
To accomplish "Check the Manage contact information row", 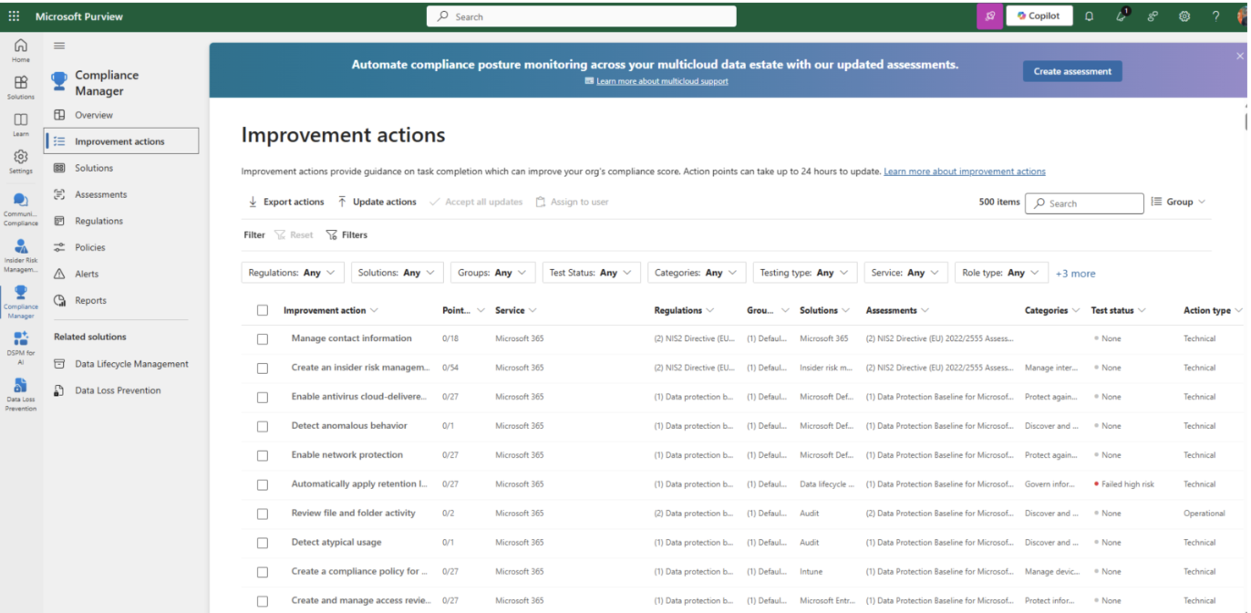I will coord(263,339).
